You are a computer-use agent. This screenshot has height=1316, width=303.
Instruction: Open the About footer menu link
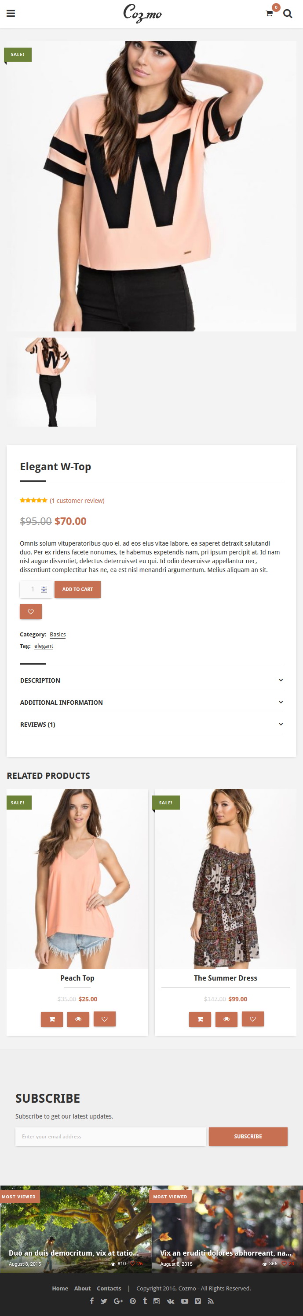(82, 1288)
